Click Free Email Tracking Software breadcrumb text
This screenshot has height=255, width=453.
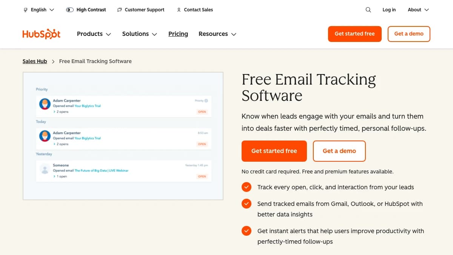[96, 61]
